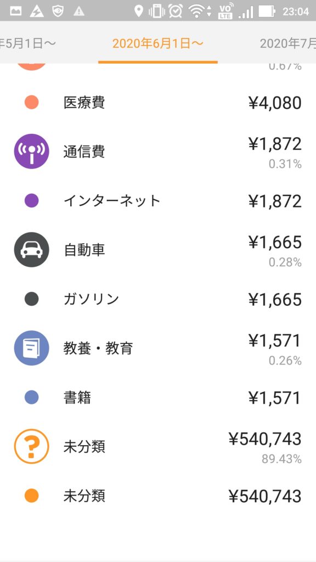Viewport: 316px width, 562px height.
Task: Tap the orange dot beside 未分類 subcategory
Action: point(31,496)
